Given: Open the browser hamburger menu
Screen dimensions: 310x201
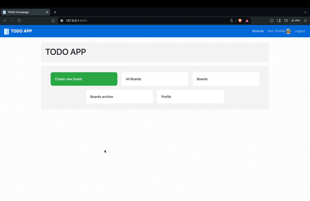Looking at the screenshot, I should tap(305, 21).
